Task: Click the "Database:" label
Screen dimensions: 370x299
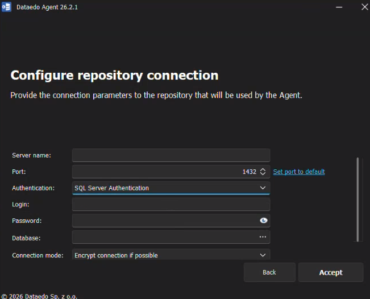Action: (x=26, y=238)
